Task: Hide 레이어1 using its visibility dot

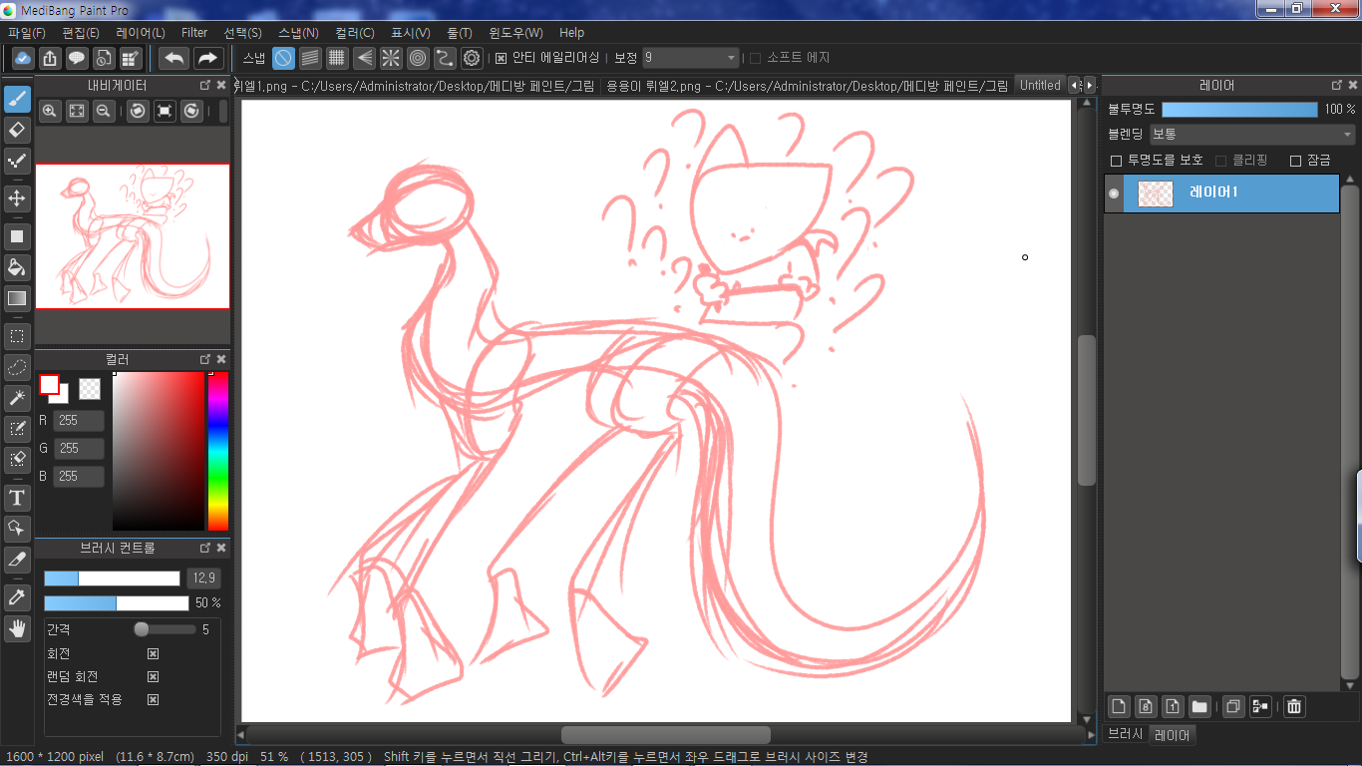Action: click(x=1114, y=193)
